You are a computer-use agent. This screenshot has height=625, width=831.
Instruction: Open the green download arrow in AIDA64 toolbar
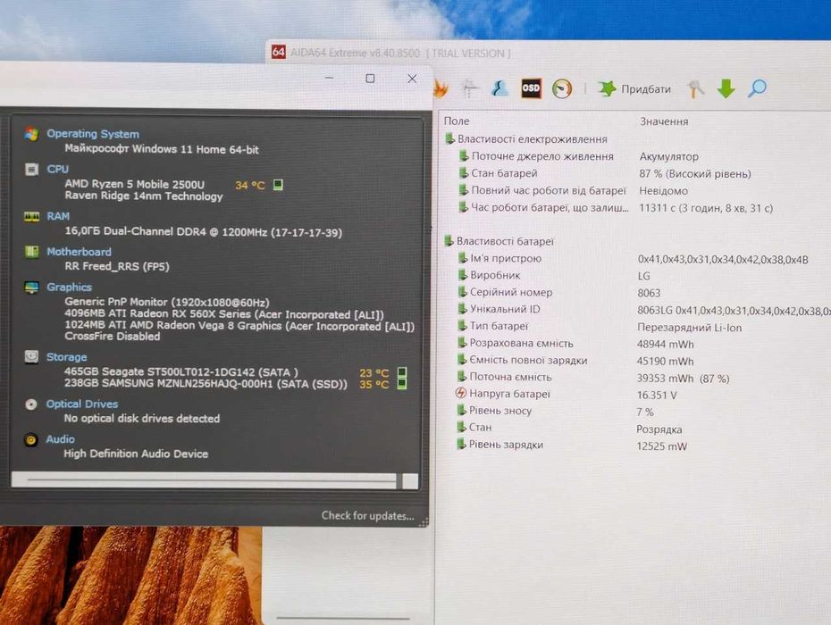click(x=726, y=88)
